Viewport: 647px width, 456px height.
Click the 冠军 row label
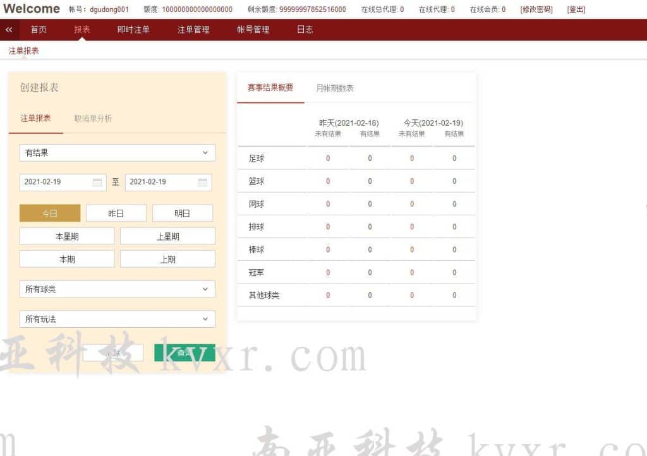pos(257,273)
